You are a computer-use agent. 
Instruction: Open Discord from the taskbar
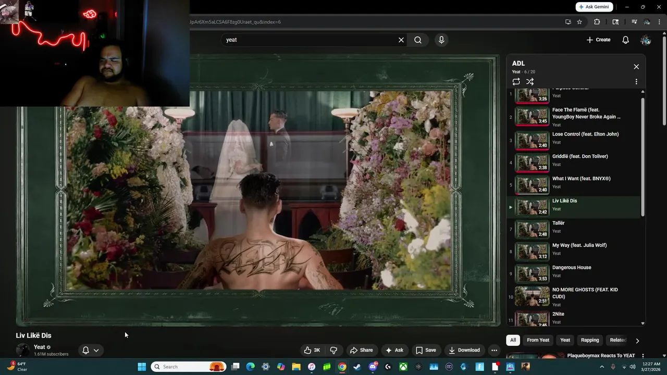pos(373,367)
